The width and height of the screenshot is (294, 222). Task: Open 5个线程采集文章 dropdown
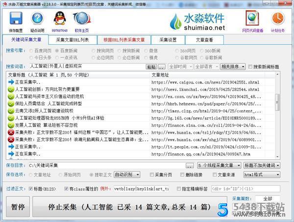click(x=219, y=166)
